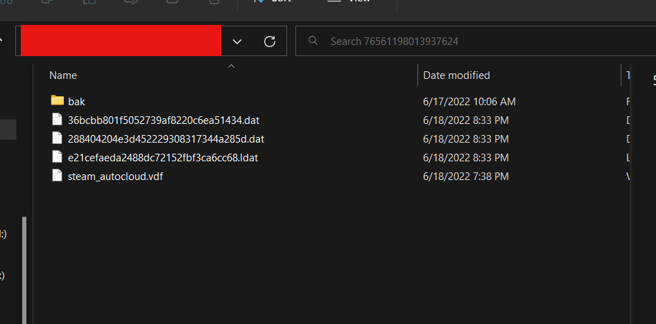The image size is (656, 324).
Task: Sort files by the Name column header
Action: (x=63, y=75)
